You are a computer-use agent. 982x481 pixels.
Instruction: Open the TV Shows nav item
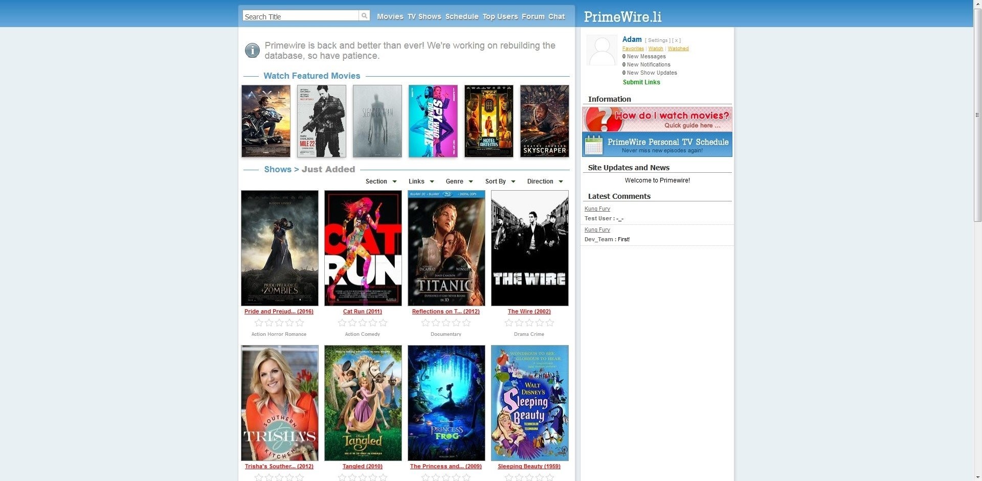pos(424,16)
